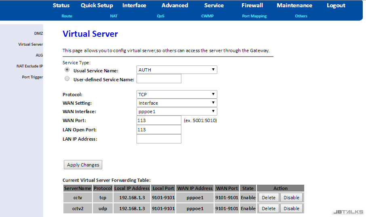Click the User-defined Service Name text box
Screen dimensions: 366x217
pos(159,79)
